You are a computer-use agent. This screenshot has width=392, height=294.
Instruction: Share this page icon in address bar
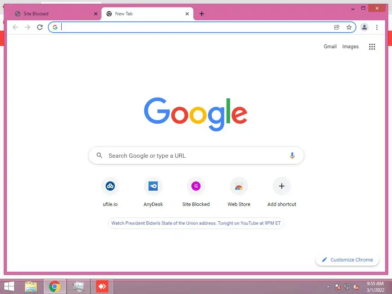coord(337,27)
